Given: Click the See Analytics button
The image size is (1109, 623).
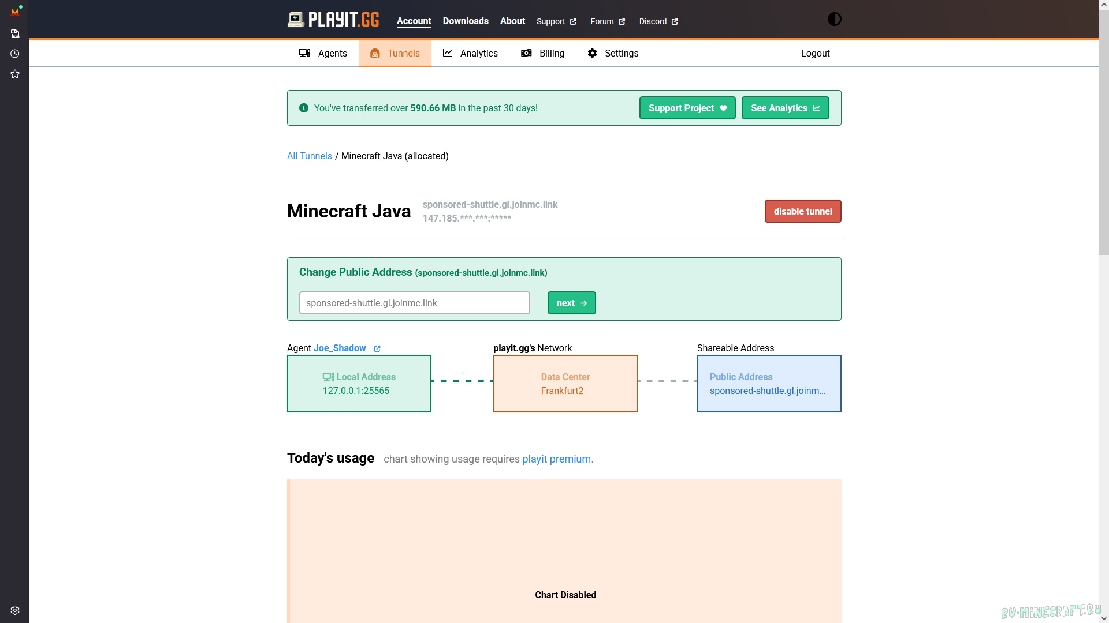Looking at the screenshot, I should (x=785, y=108).
